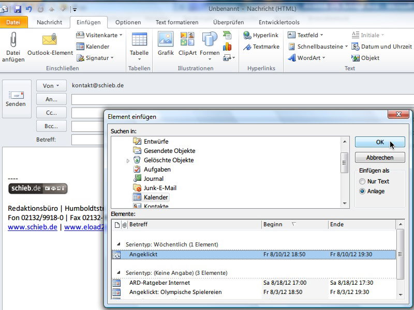
Task: Insert an Objekt from Text group
Action: pyautogui.click(x=365, y=58)
